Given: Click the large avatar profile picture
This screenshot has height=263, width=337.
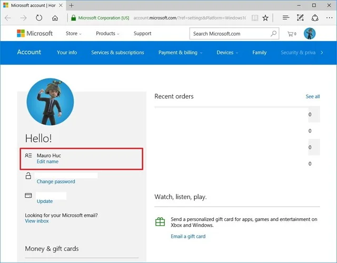Looking at the screenshot, I should click(x=50, y=102).
